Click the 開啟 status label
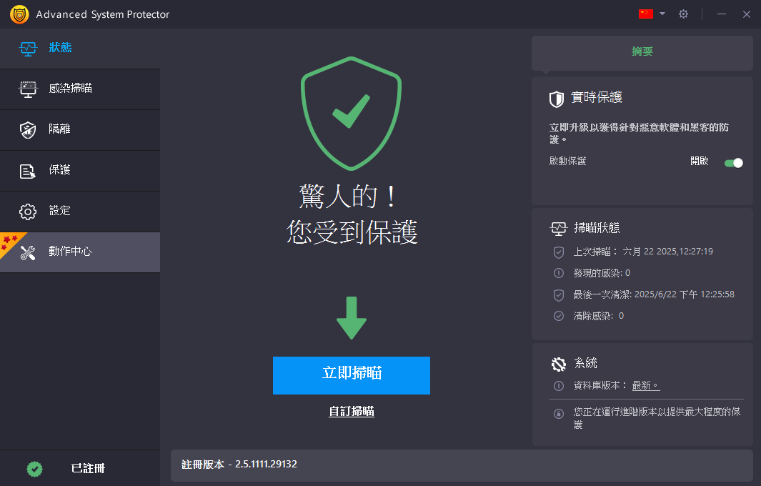 point(700,162)
